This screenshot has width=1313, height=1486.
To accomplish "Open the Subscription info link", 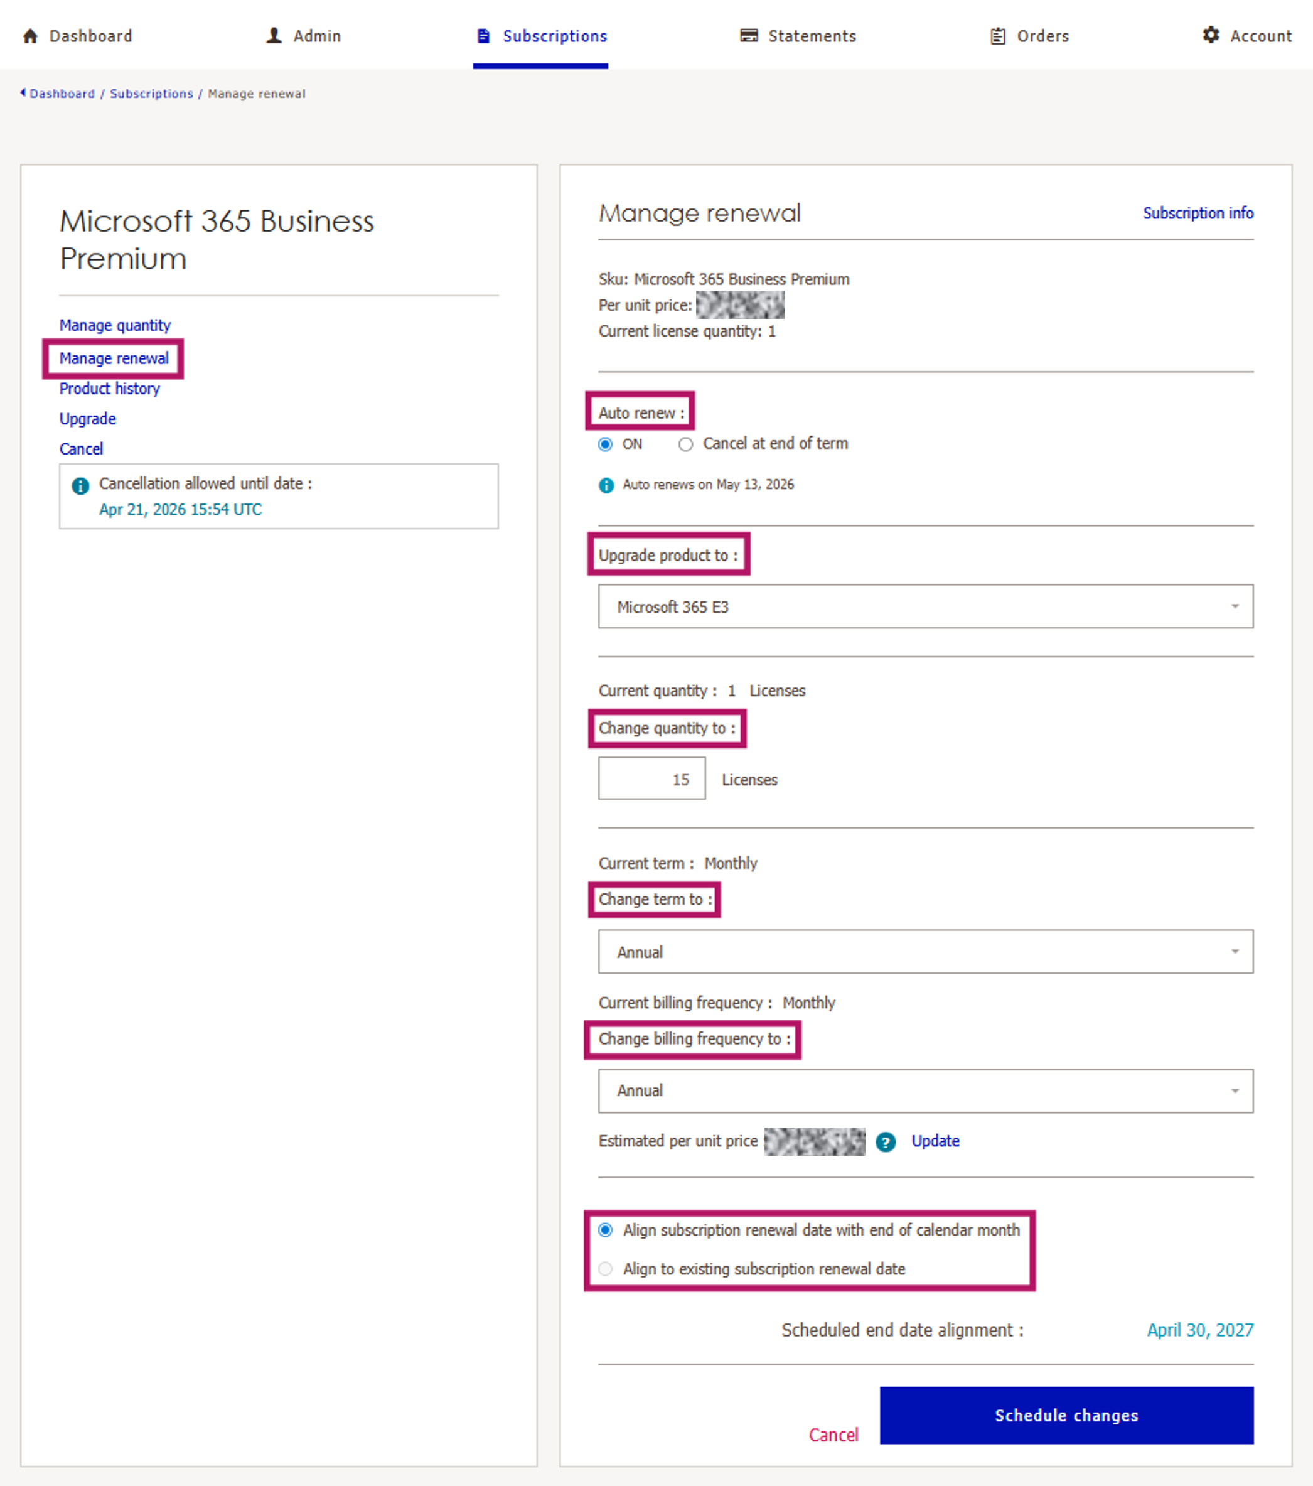I will click(1198, 213).
